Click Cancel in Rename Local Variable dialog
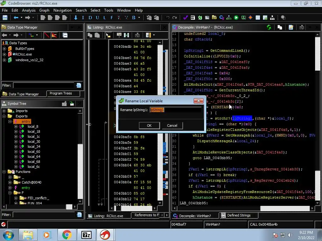The width and height of the screenshot is (322, 241). (x=172, y=126)
